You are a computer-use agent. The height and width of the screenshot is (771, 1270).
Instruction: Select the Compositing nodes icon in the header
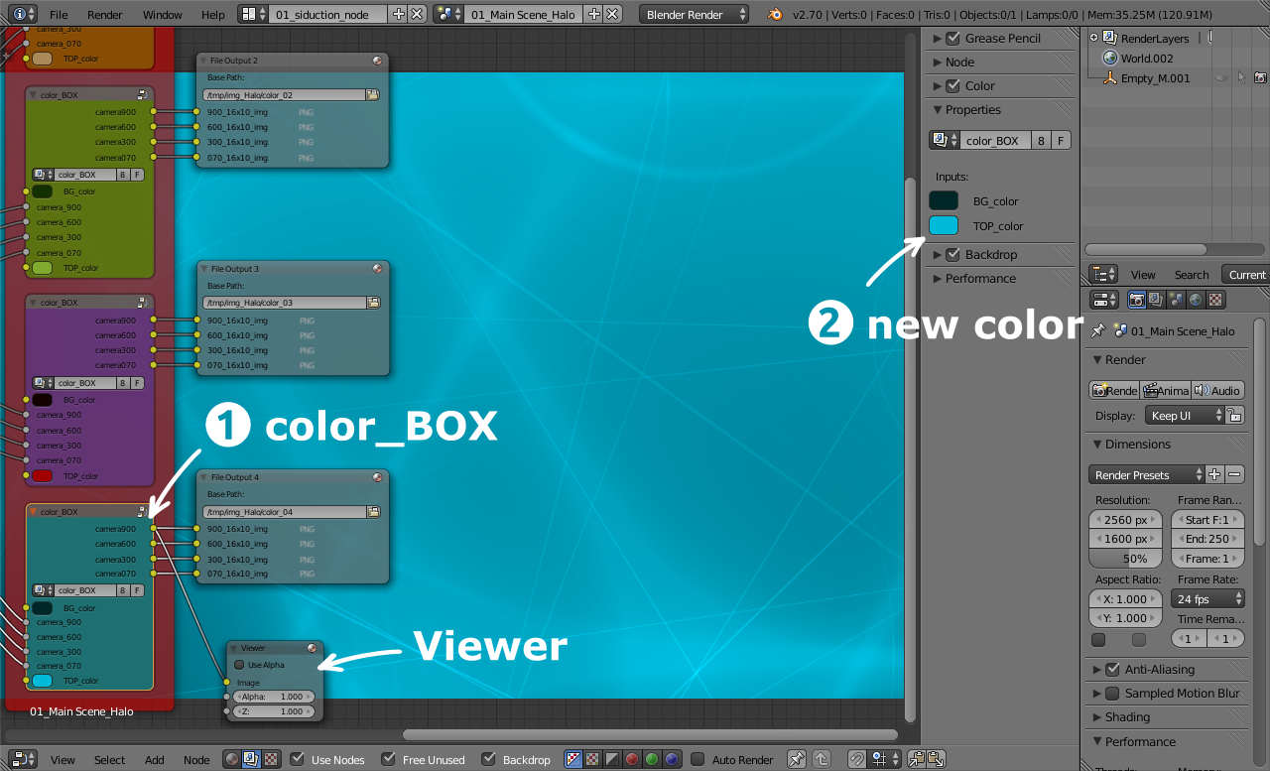point(251,758)
